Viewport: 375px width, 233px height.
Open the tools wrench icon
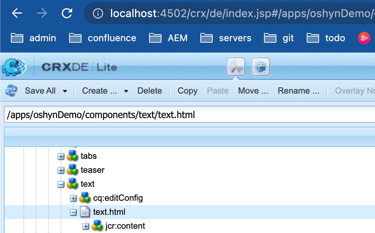tap(236, 67)
